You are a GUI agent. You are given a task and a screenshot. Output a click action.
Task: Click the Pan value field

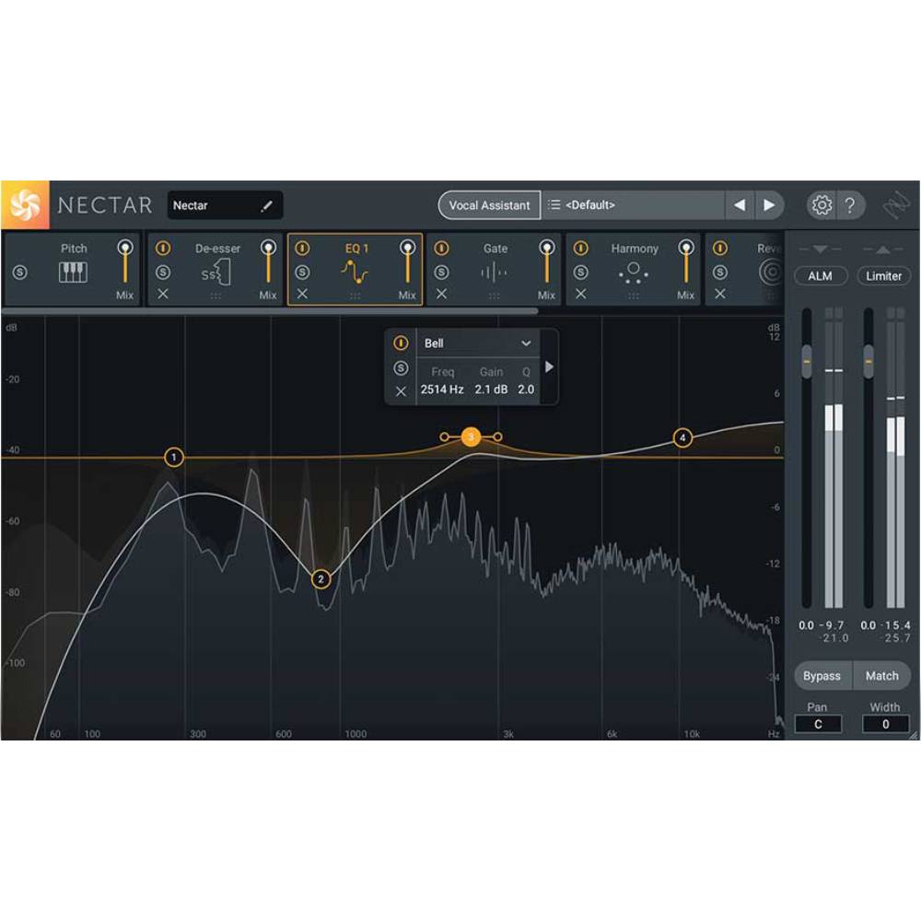click(818, 724)
